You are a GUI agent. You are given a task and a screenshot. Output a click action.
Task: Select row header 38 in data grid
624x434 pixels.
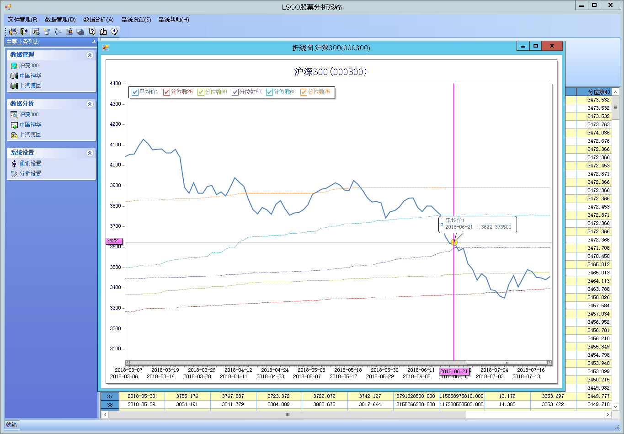(110, 404)
